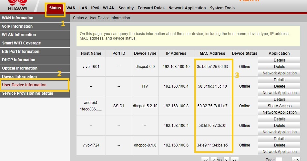Open Device Information sidebar item
Image resolution: width=307 pixels, height=161 pixels.
35,76
